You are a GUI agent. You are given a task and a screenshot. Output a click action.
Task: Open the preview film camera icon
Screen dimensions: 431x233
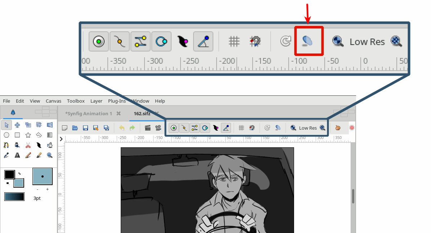point(158,128)
